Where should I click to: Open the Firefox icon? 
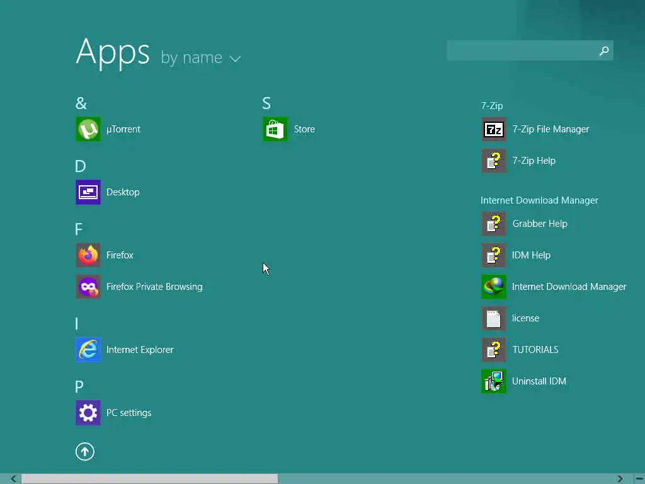point(88,255)
